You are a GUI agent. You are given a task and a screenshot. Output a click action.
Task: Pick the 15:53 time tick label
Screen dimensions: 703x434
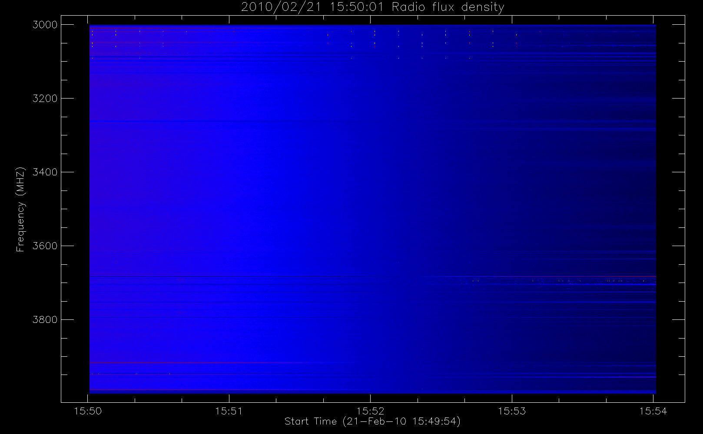point(512,411)
